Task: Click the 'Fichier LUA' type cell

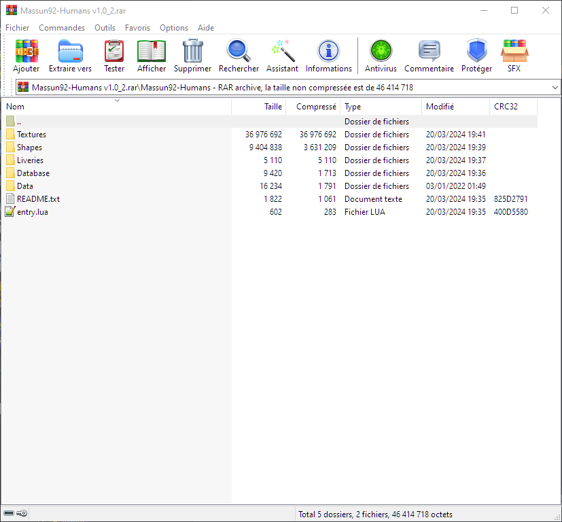Action: pyautogui.click(x=365, y=212)
